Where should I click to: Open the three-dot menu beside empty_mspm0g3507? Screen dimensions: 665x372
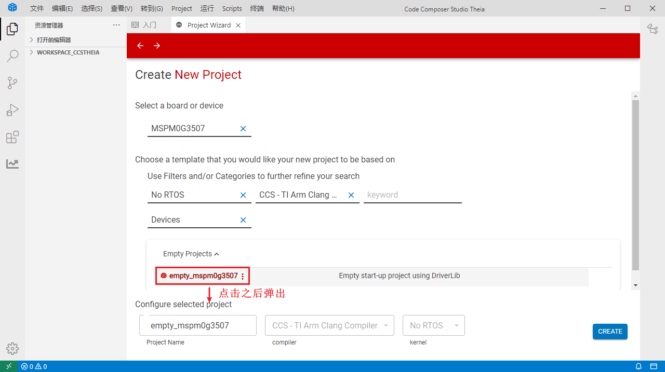coord(243,277)
